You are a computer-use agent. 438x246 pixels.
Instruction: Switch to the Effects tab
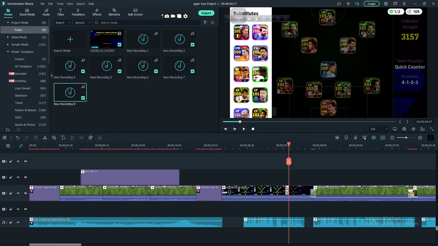(x=97, y=12)
